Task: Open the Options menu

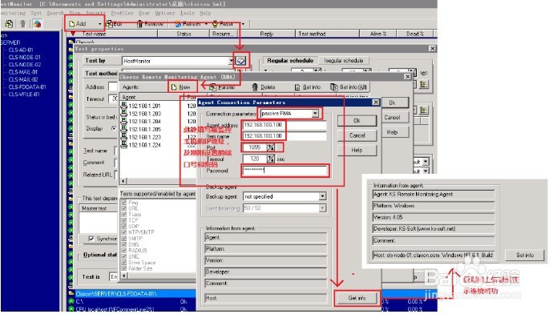Action: point(165,13)
